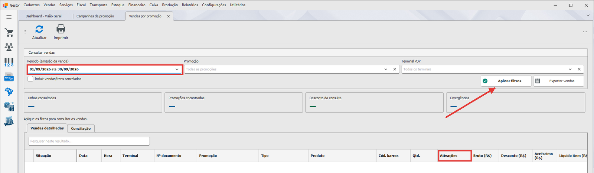Open the Relatórios menu

click(x=190, y=5)
